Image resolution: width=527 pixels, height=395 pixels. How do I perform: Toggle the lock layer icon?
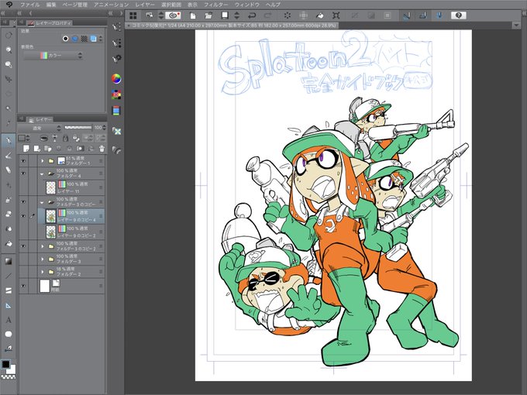click(66, 138)
